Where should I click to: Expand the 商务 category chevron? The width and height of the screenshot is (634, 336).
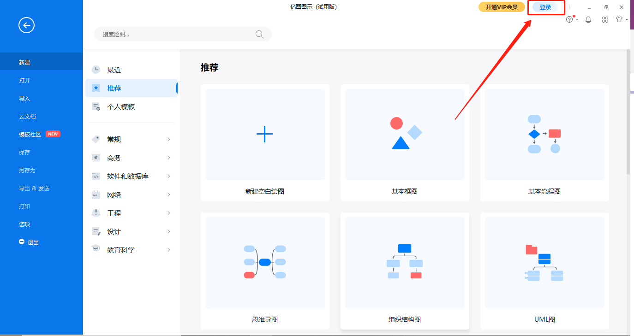(169, 158)
